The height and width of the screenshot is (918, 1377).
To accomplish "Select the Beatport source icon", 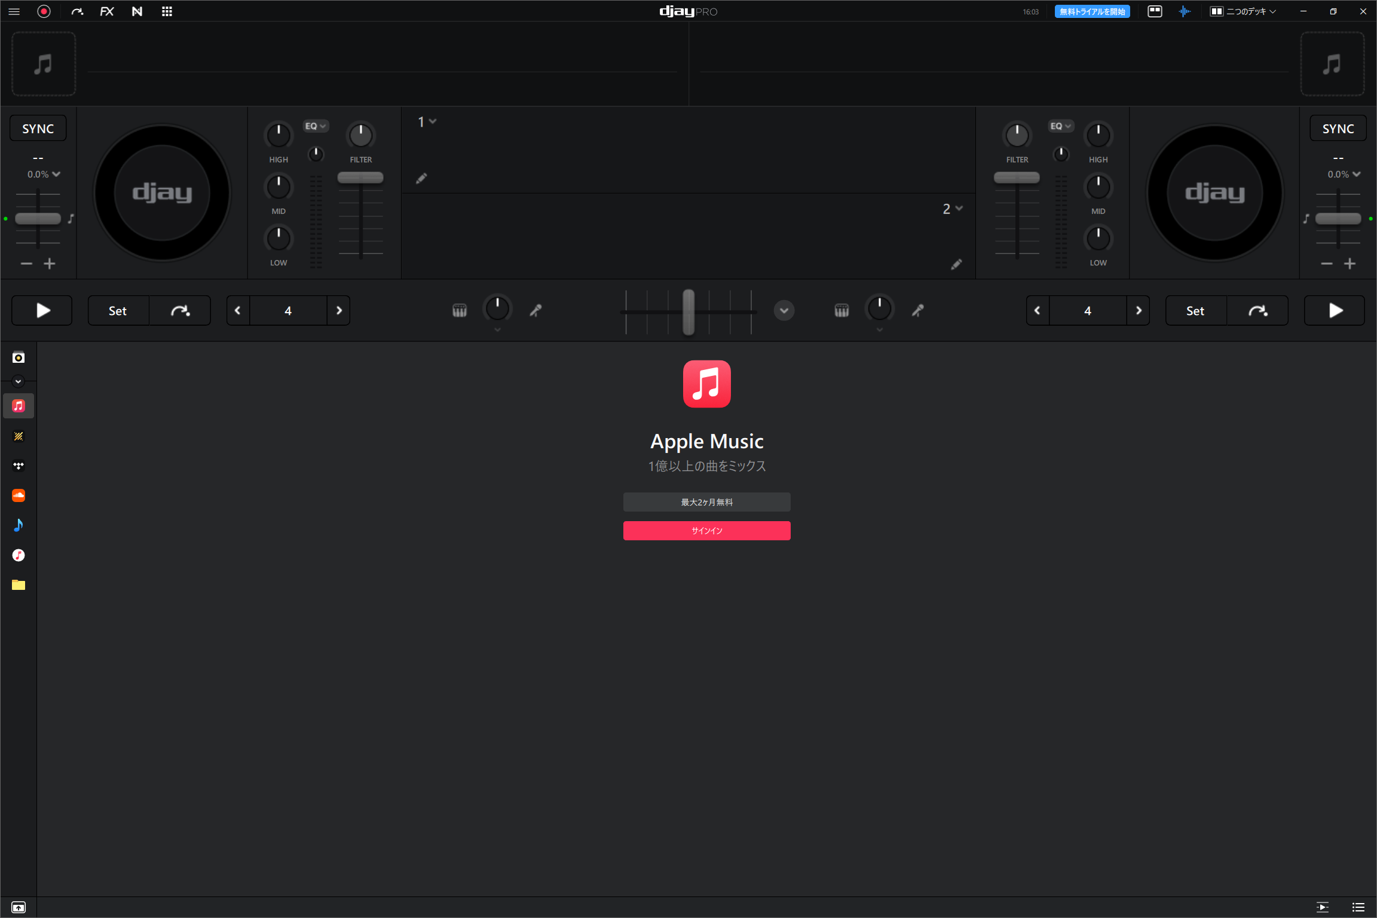I will pos(19,436).
